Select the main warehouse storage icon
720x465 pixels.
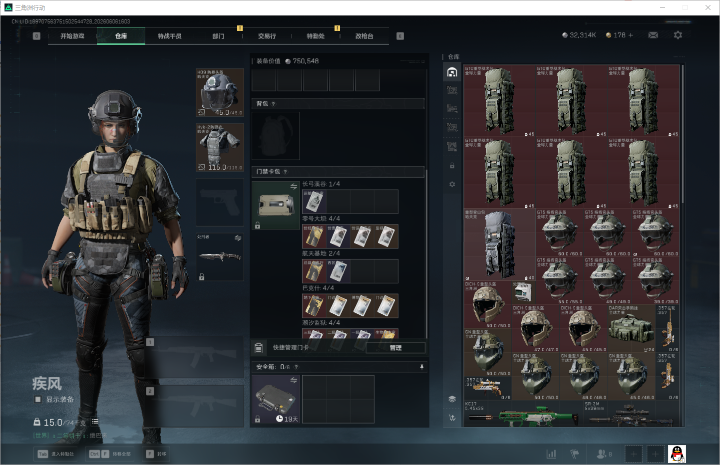(x=452, y=72)
